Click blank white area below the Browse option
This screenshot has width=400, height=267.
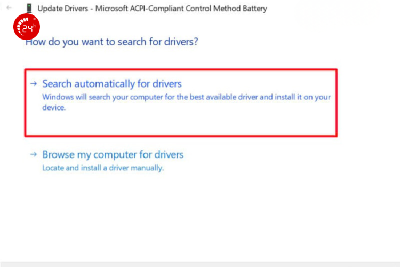click(200, 214)
